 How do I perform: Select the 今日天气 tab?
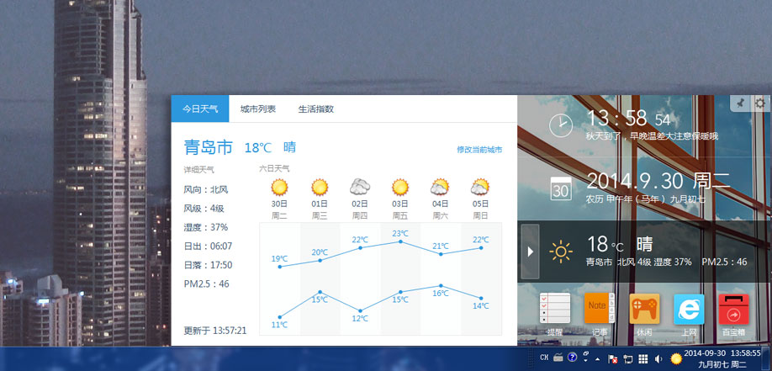pyautogui.click(x=200, y=109)
